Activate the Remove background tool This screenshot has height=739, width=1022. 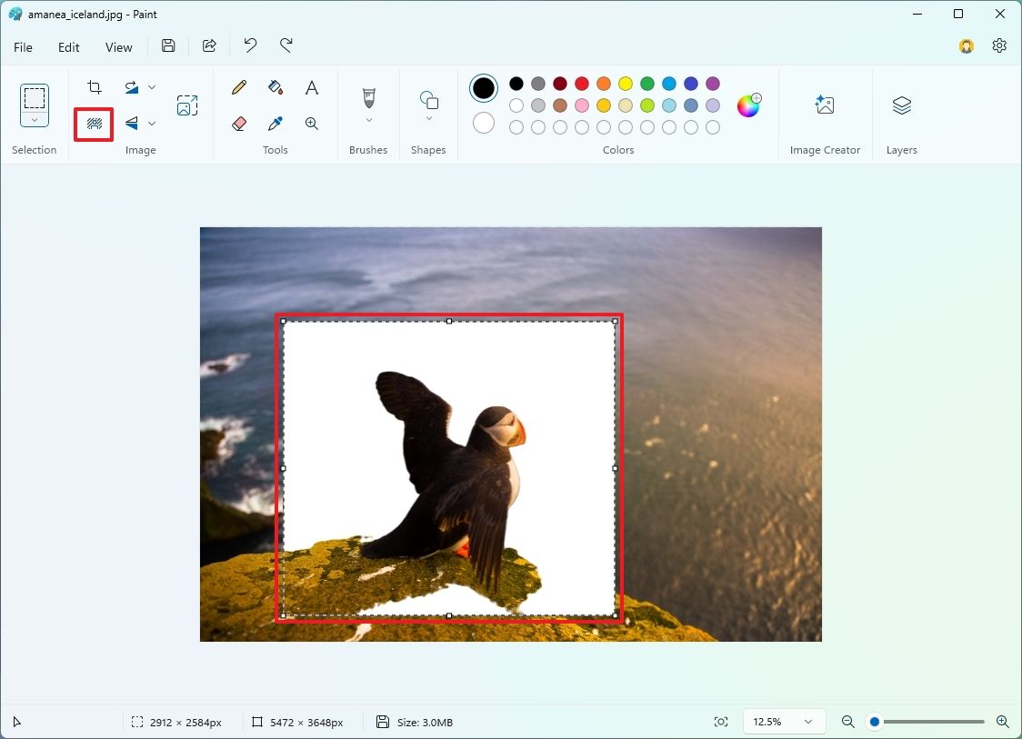coord(94,123)
